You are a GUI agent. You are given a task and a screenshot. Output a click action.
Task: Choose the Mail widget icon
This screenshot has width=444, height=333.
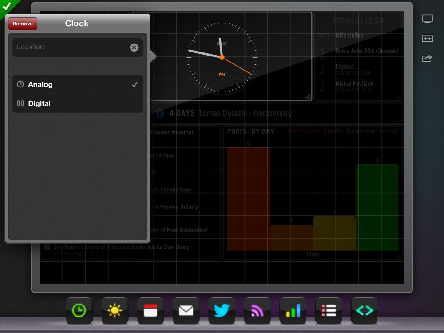[x=186, y=311]
